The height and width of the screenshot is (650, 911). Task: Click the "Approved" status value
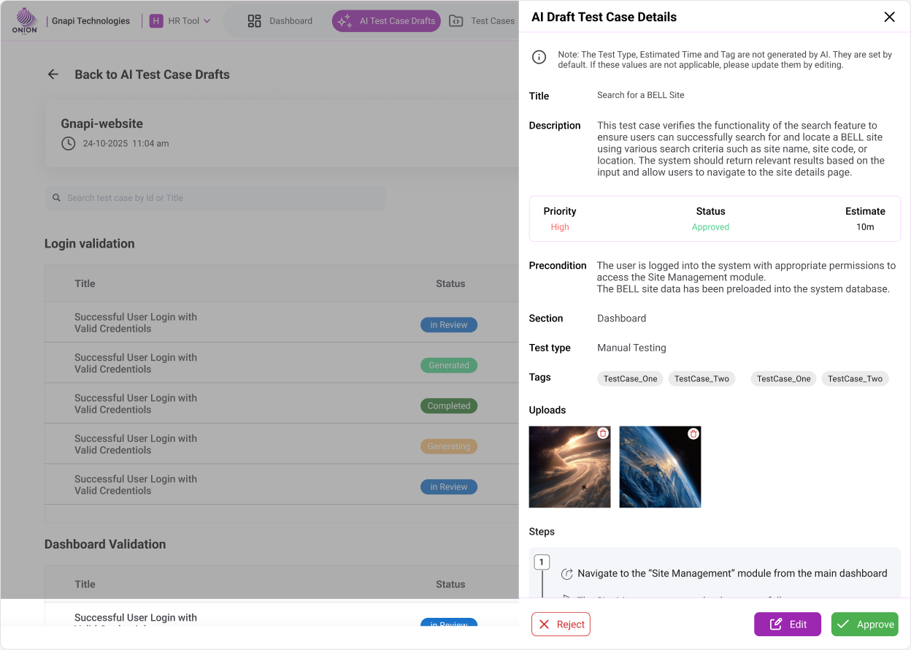(711, 227)
